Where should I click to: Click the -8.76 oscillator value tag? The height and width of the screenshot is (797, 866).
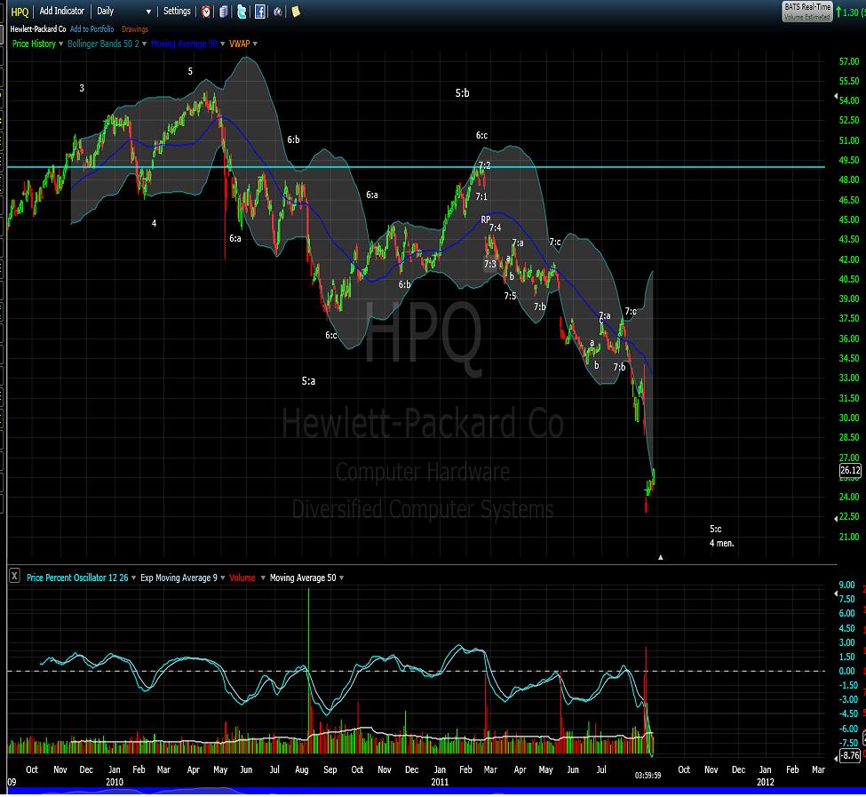(850, 755)
